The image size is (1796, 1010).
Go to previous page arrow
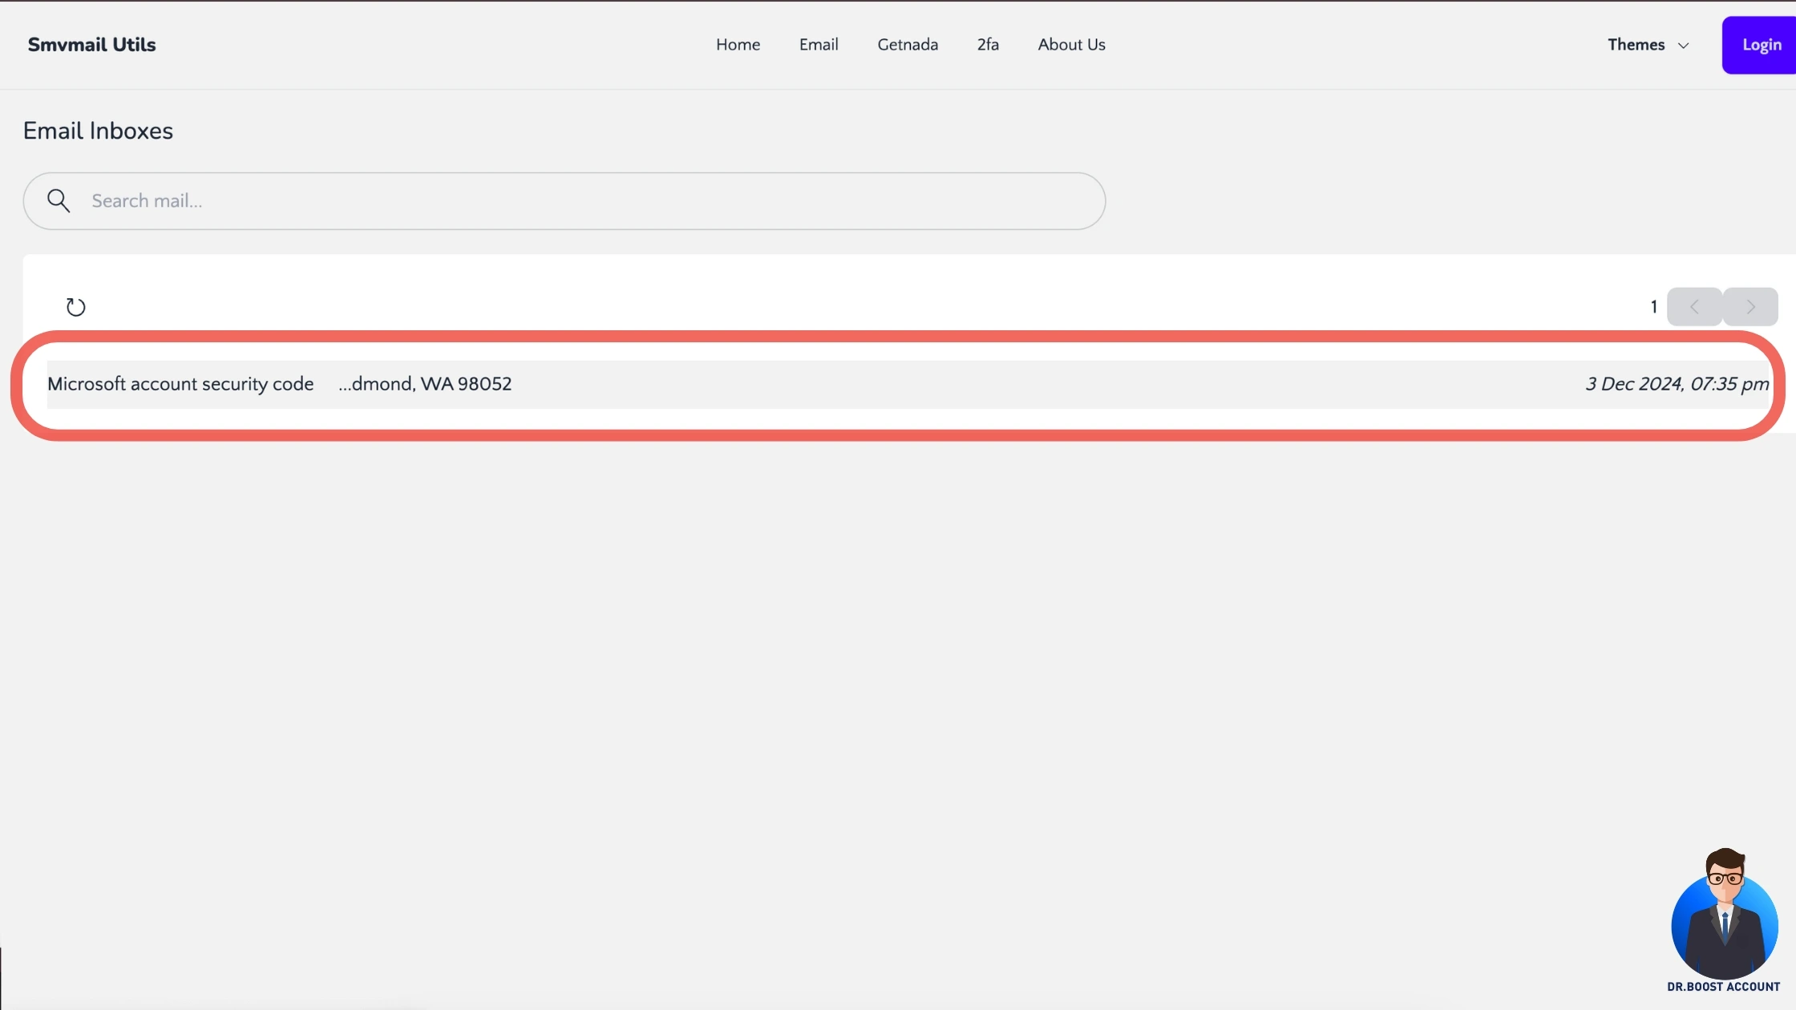1694,307
